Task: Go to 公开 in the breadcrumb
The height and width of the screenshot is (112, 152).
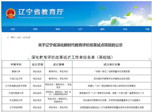Action: pos(19,37)
